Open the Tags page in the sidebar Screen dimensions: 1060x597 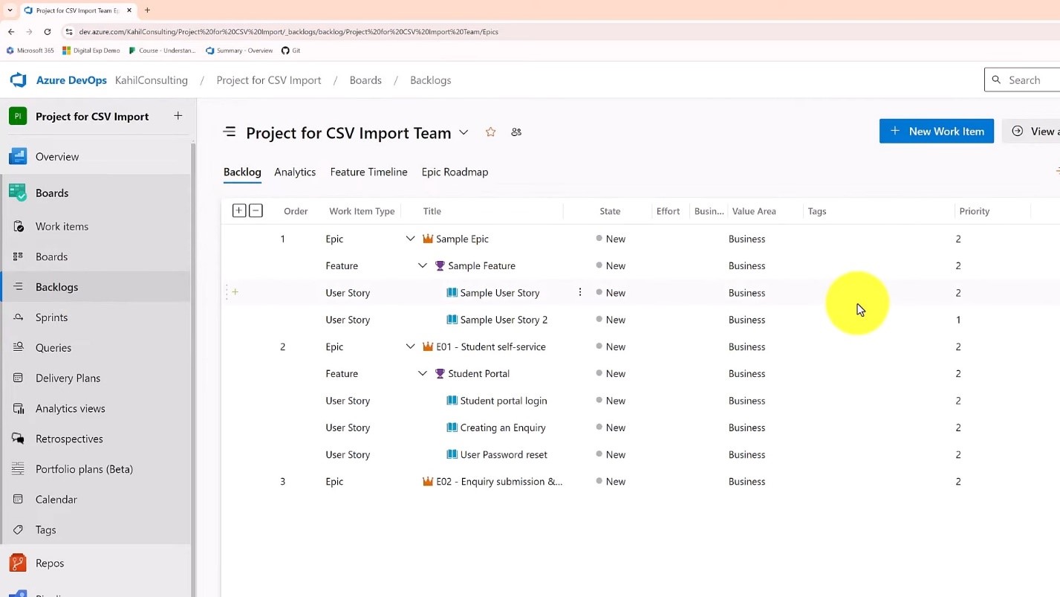pyautogui.click(x=46, y=529)
